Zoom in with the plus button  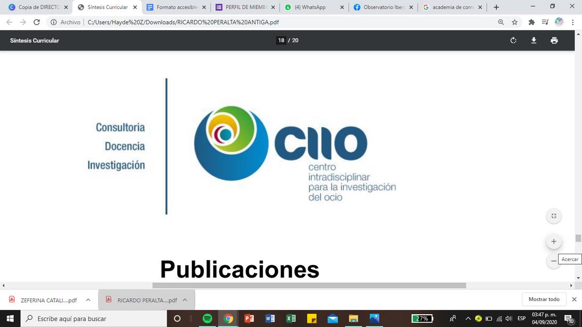554,242
